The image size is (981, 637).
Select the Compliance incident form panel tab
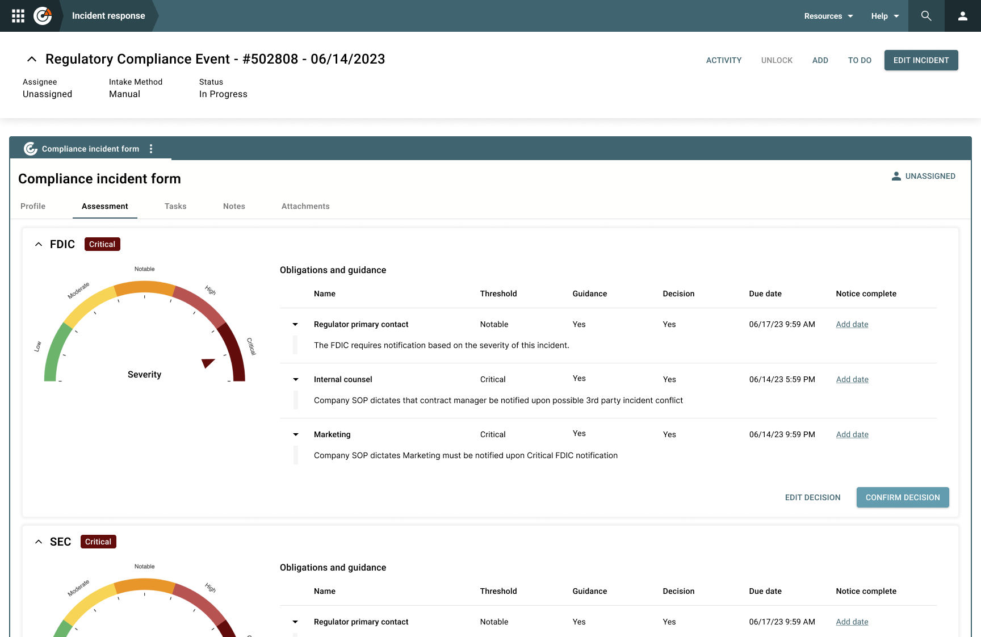click(91, 149)
